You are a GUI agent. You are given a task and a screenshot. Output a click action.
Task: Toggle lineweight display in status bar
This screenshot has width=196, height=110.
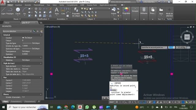[x=150, y=102]
